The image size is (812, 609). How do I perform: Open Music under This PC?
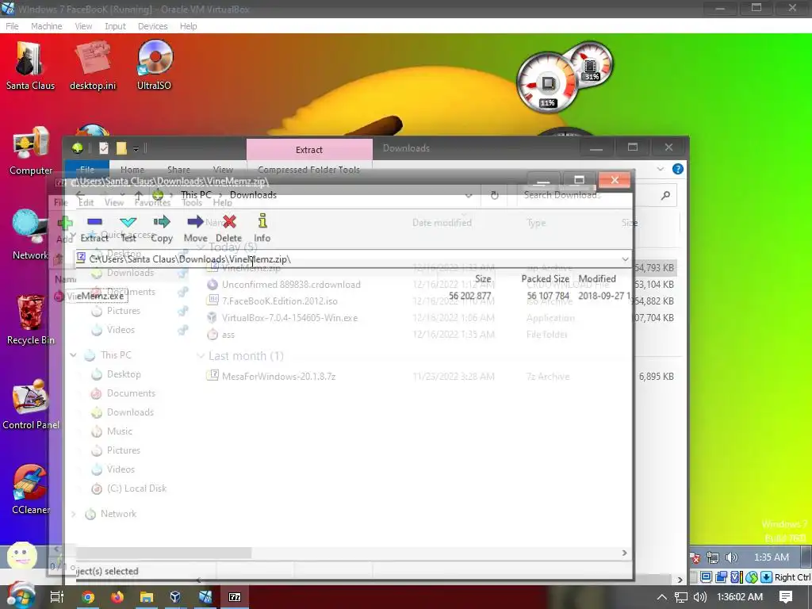click(120, 431)
